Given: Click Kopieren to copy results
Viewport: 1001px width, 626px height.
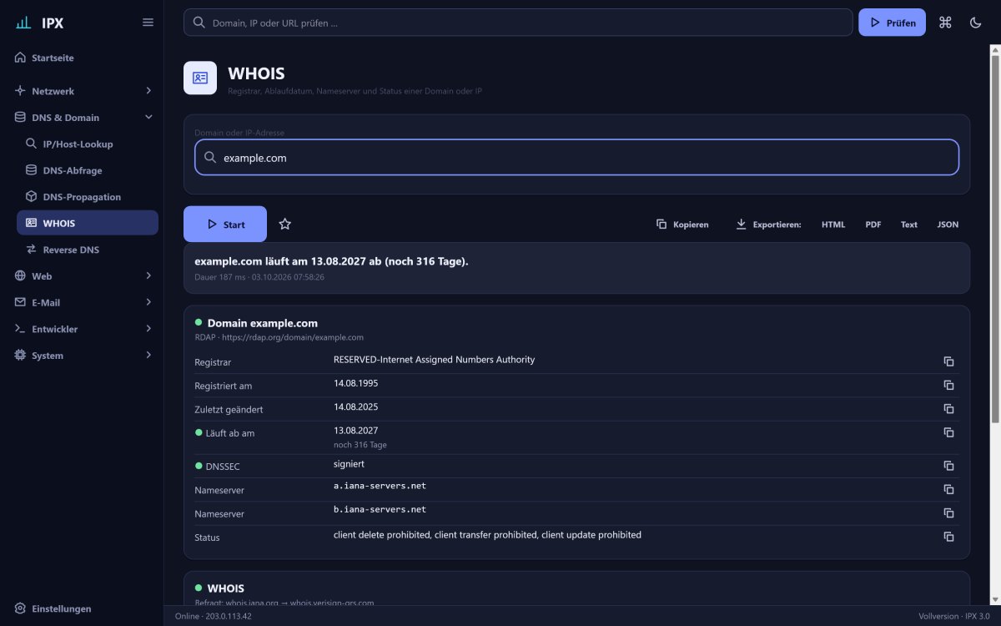Looking at the screenshot, I should click(x=682, y=225).
